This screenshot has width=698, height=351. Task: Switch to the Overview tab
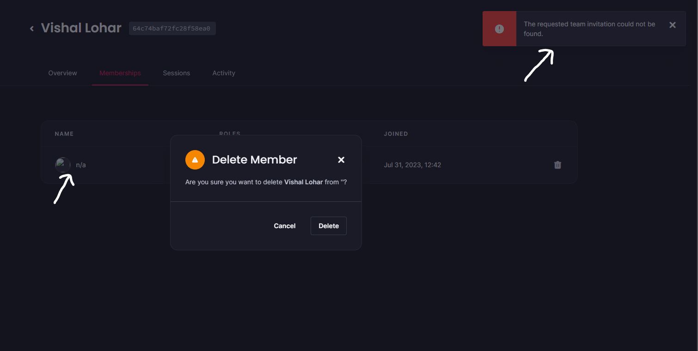(62, 73)
